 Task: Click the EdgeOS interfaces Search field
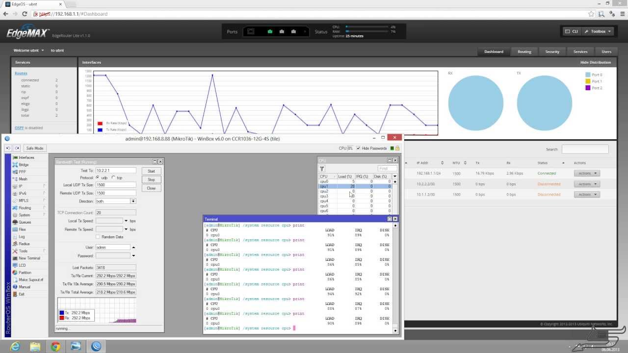click(x=585, y=149)
